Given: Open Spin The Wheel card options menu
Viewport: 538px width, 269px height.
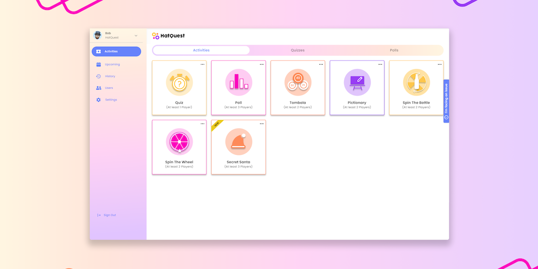Looking at the screenshot, I should pos(202,124).
